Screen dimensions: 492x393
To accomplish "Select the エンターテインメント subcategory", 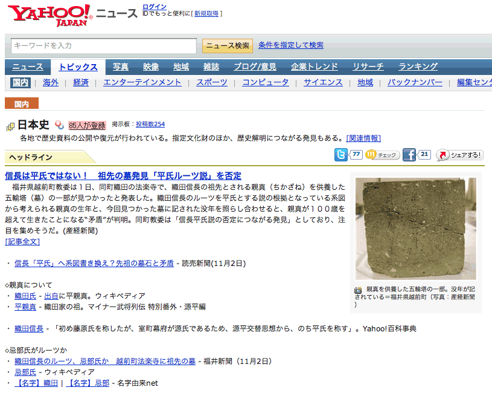I will tap(142, 82).
